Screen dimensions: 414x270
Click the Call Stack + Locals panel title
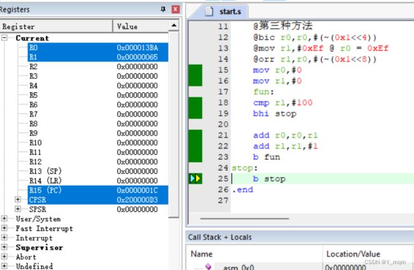220,237
